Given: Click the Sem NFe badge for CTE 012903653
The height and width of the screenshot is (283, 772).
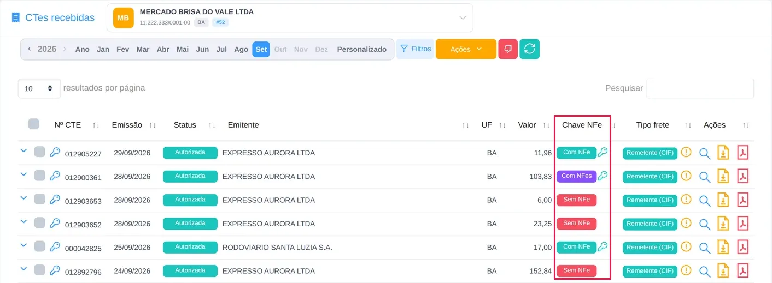Looking at the screenshot, I should coord(576,200).
